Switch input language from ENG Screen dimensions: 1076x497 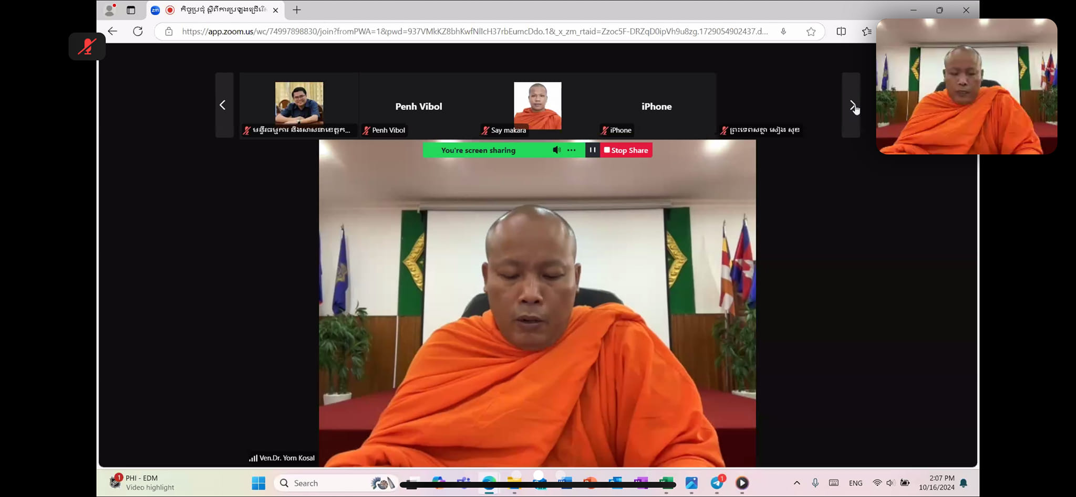(855, 483)
